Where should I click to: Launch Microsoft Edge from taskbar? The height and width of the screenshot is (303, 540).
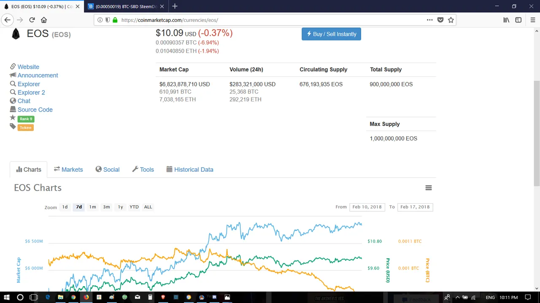coord(48,297)
